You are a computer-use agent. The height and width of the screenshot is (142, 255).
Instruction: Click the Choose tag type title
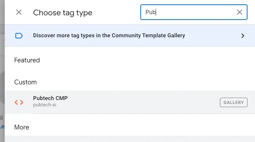(x=63, y=13)
